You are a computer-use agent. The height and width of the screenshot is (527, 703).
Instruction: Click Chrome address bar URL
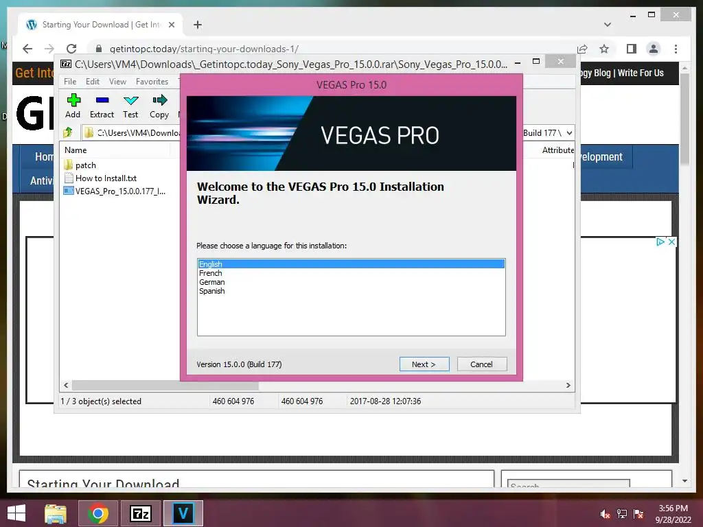pyautogui.click(x=204, y=49)
